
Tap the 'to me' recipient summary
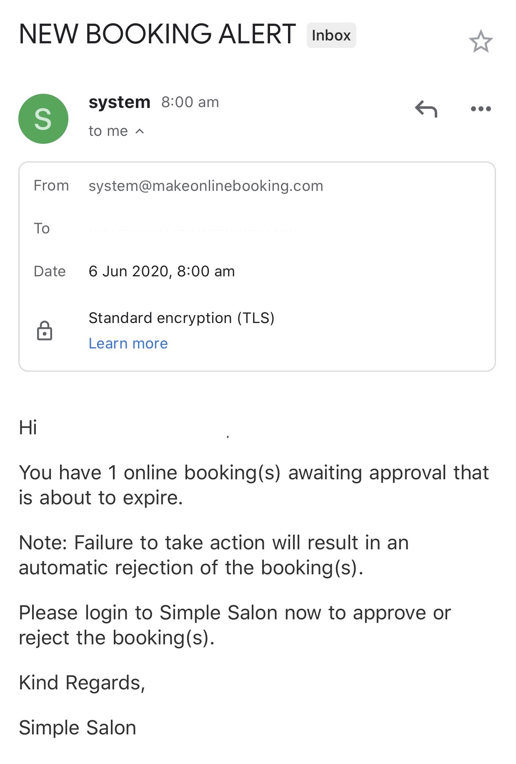pos(108,131)
